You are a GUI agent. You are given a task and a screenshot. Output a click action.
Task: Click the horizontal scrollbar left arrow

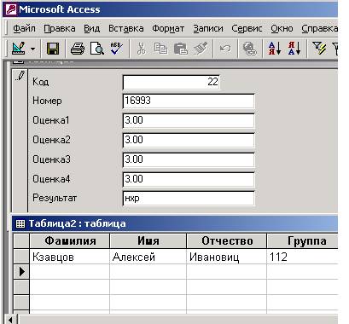(10, 320)
